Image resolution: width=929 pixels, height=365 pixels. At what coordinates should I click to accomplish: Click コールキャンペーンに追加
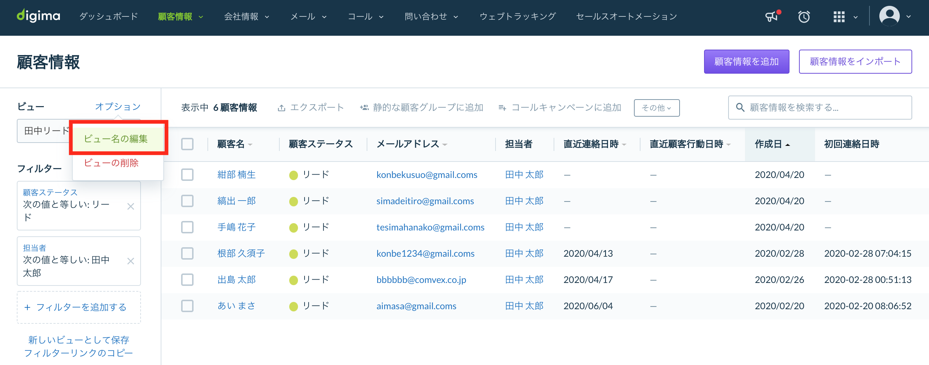coord(560,108)
